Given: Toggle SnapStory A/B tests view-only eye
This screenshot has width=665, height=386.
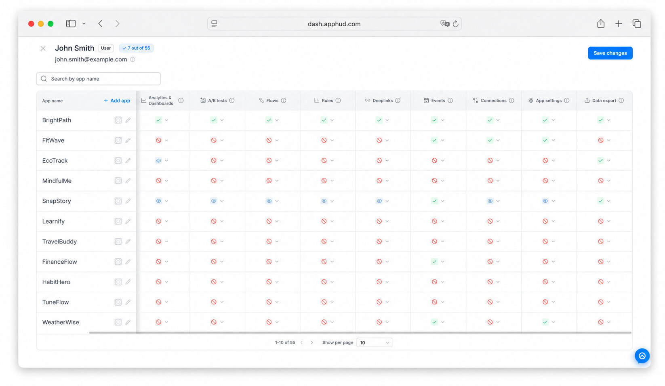Looking at the screenshot, I should click(x=214, y=201).
